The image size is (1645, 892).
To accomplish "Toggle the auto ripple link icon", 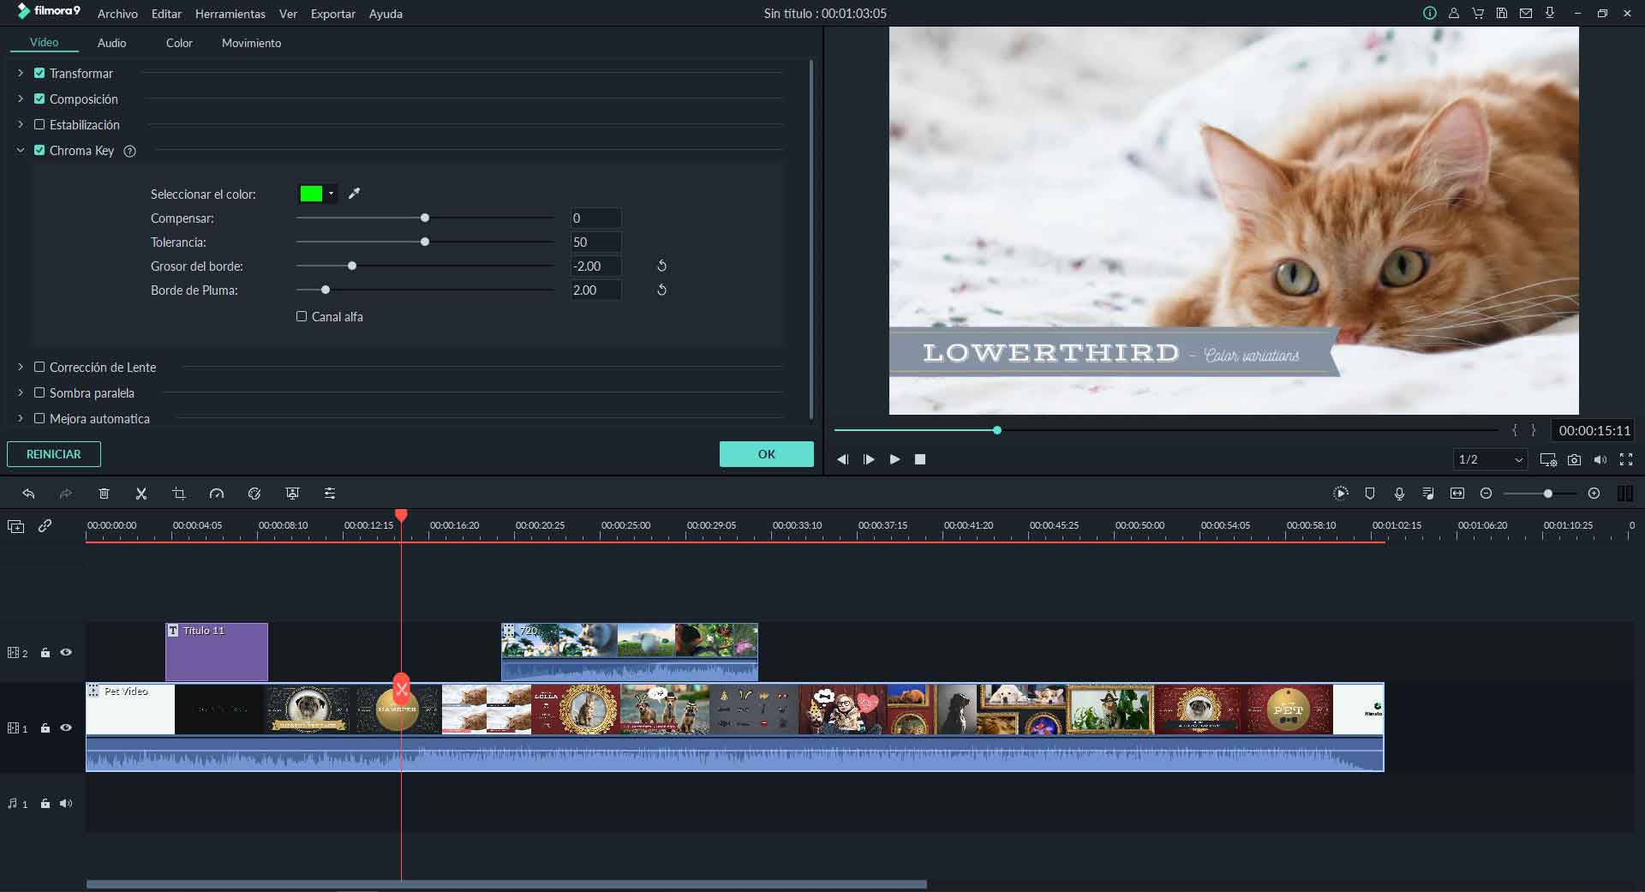I will coord(45,526).
